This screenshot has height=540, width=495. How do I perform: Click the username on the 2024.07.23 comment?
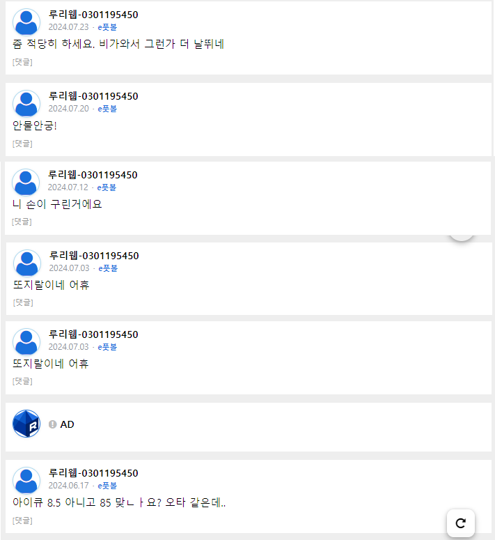click(x=93, y=15)
